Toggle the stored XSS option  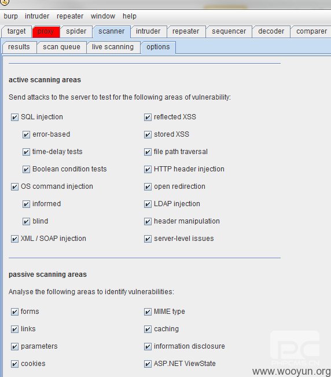pyautogui.click(x=148, y=134)
